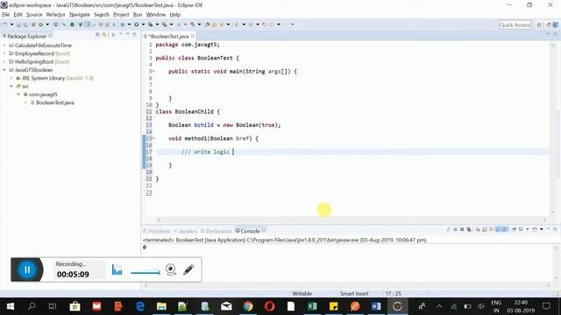561x315 pixels.
Task: Expand the BooleanTest.java file node
Action: [25, 103]
